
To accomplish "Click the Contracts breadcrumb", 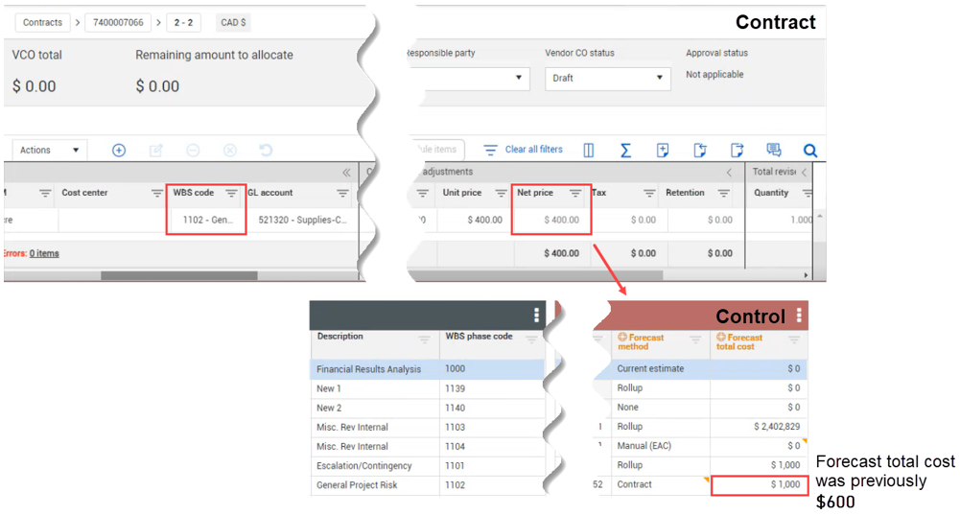I will [42, 22].
